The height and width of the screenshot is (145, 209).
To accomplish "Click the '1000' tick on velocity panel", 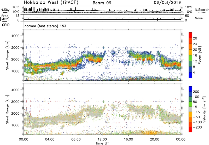I will (15, 125).
